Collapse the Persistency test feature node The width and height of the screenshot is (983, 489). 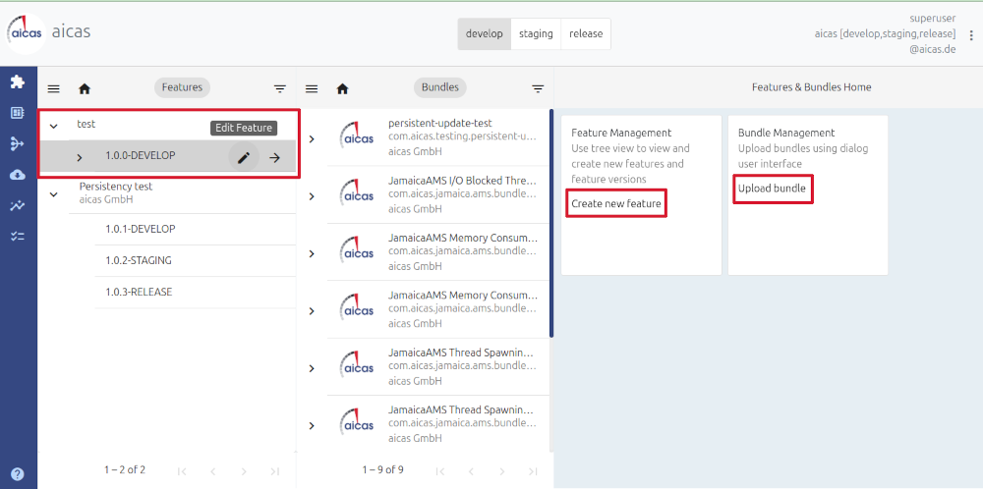click(54, 193)
